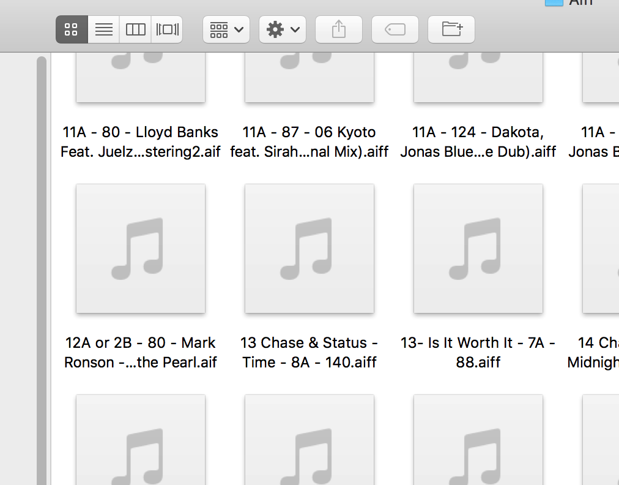Select the 06 Kyoto 11A - 87 file icon
This screenshot has height=485, width=619.
click(309, 78)
